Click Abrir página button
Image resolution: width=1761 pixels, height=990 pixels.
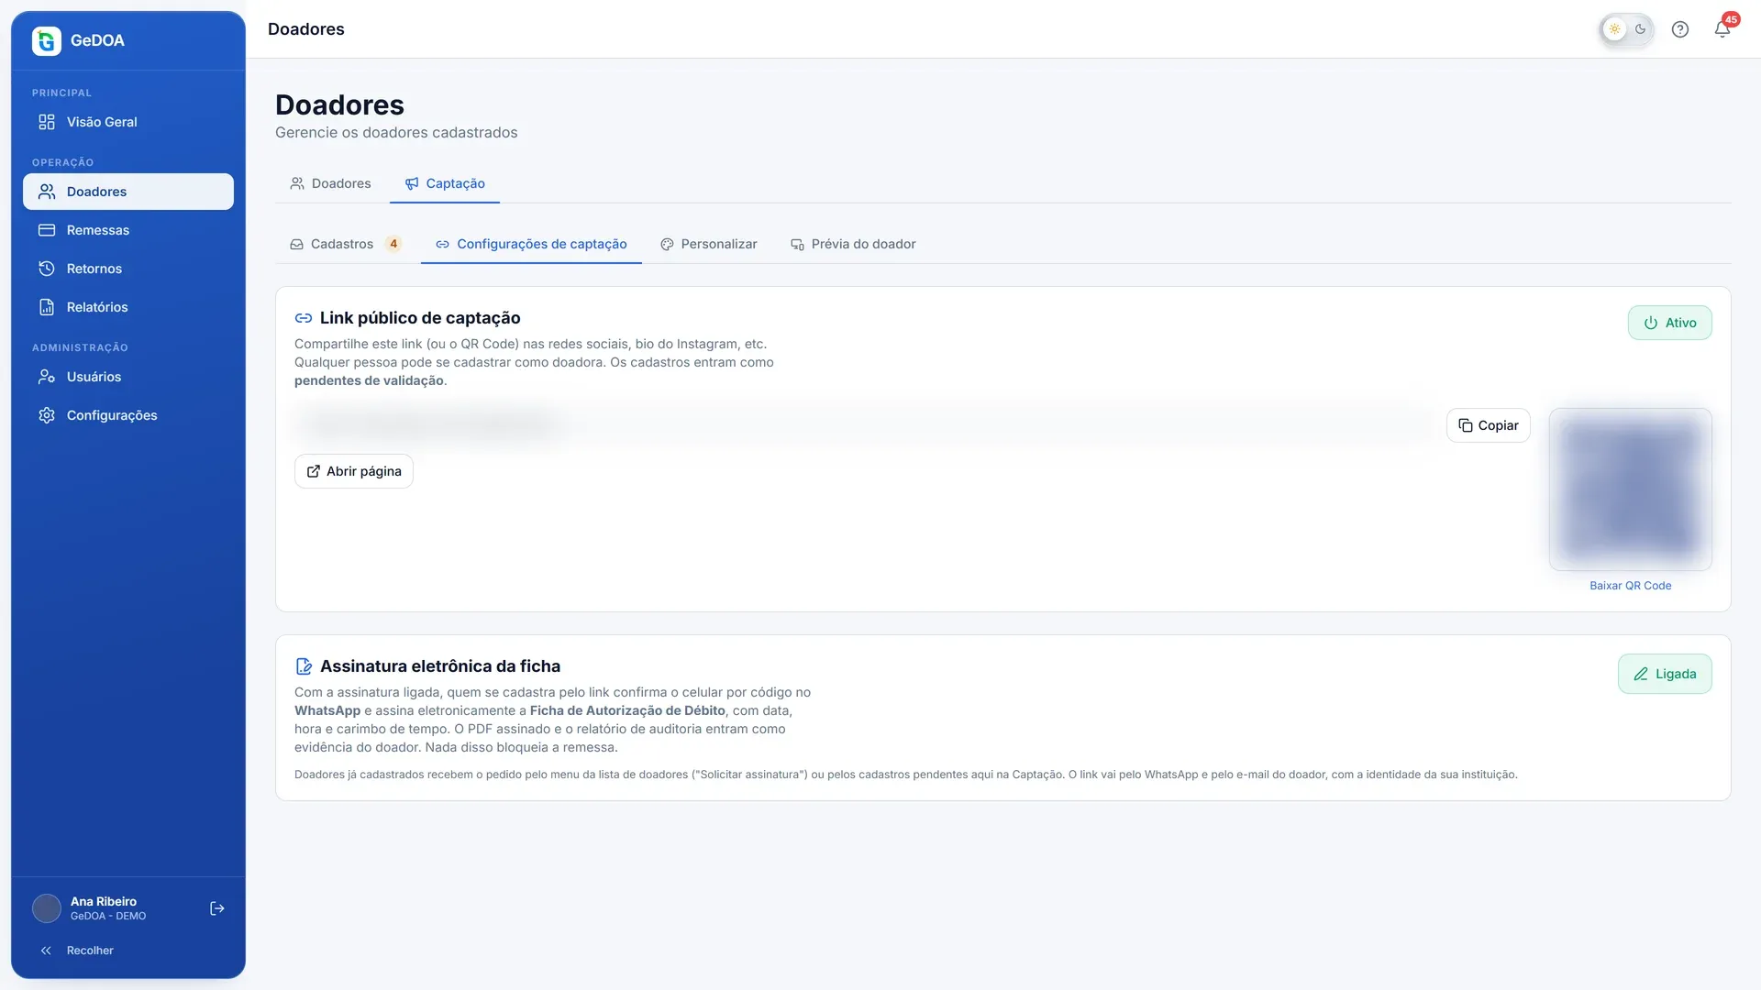(x=353, y=471)
